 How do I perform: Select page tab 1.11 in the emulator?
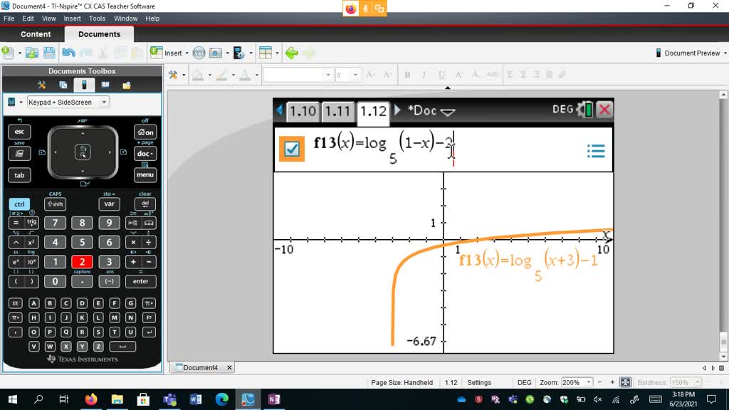pos(338,111)
